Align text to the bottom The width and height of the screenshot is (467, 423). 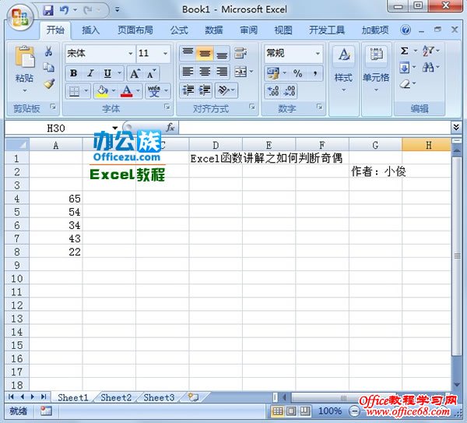pos(222,53)
